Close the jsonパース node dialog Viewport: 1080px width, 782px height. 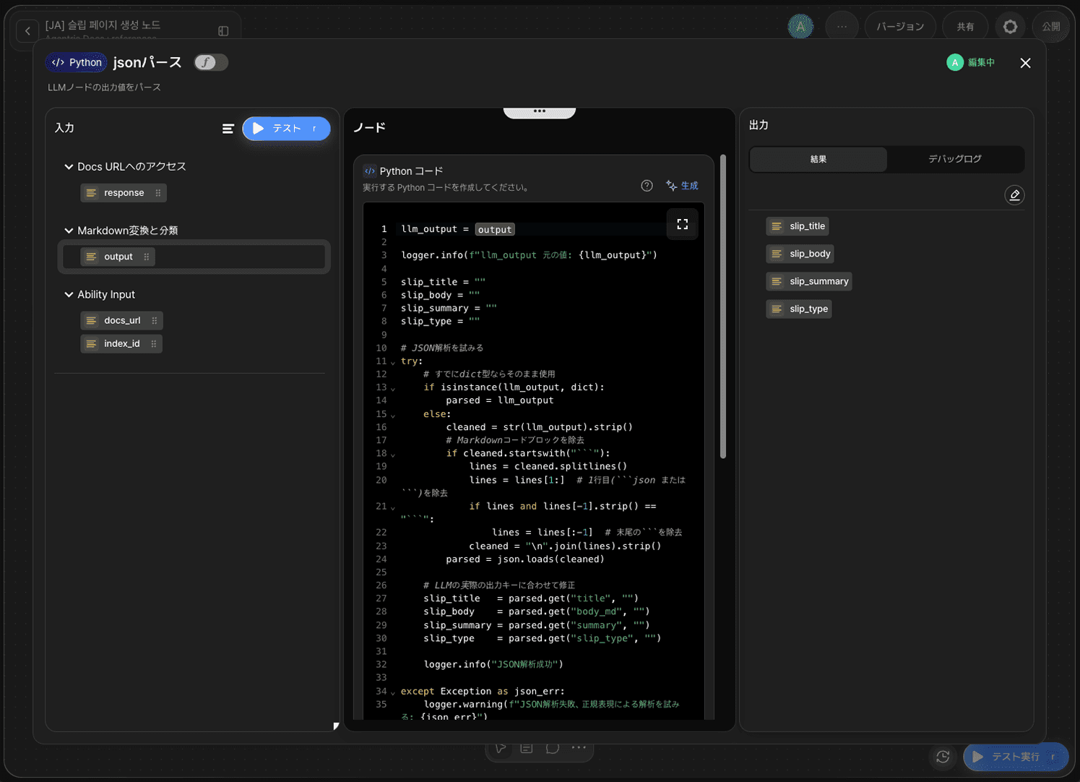click(x=1025, y=63)
